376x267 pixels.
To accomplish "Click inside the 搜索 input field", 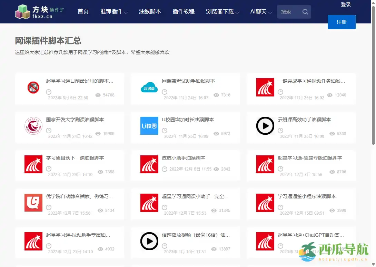I will 290,11.
